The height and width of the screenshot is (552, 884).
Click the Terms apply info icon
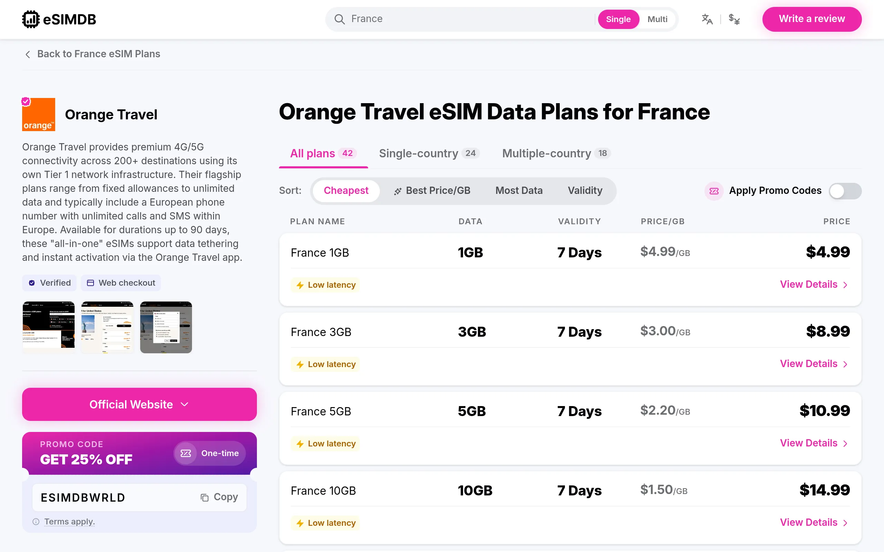(x=36, y=522)
